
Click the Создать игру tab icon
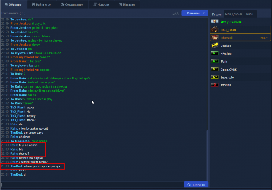[x=63, y=4]
